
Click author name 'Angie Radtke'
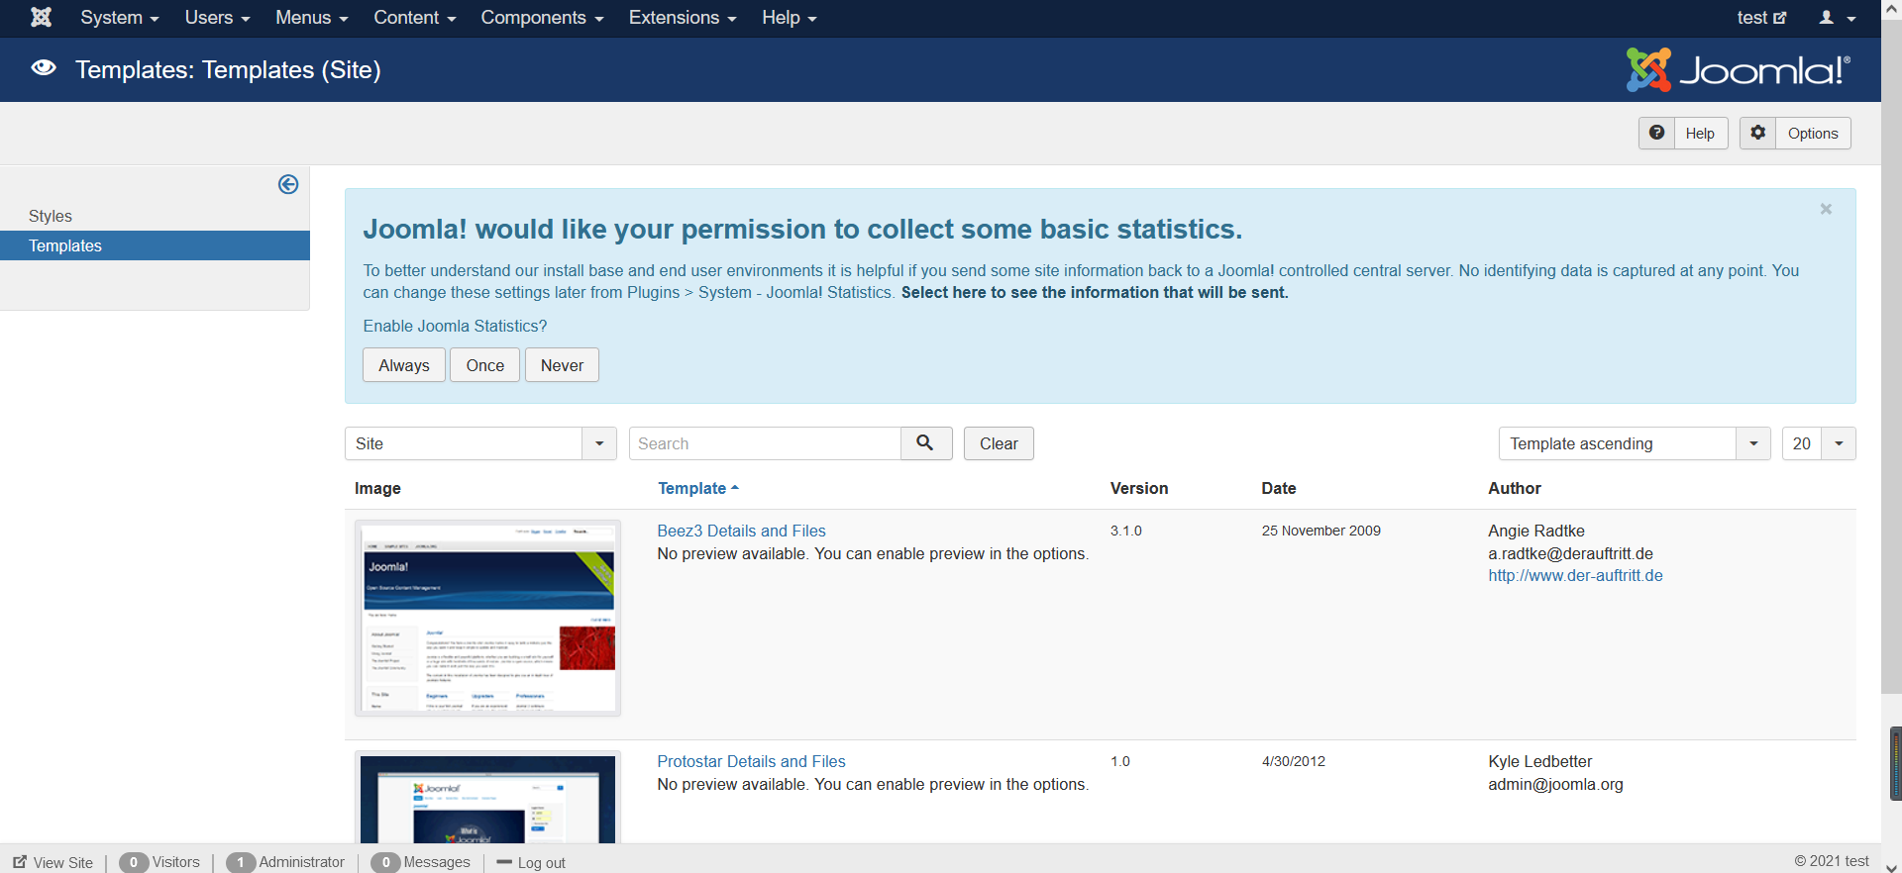coord(1536,531)
